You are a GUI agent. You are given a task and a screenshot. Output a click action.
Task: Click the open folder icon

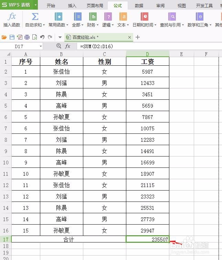tap(4, 37)
